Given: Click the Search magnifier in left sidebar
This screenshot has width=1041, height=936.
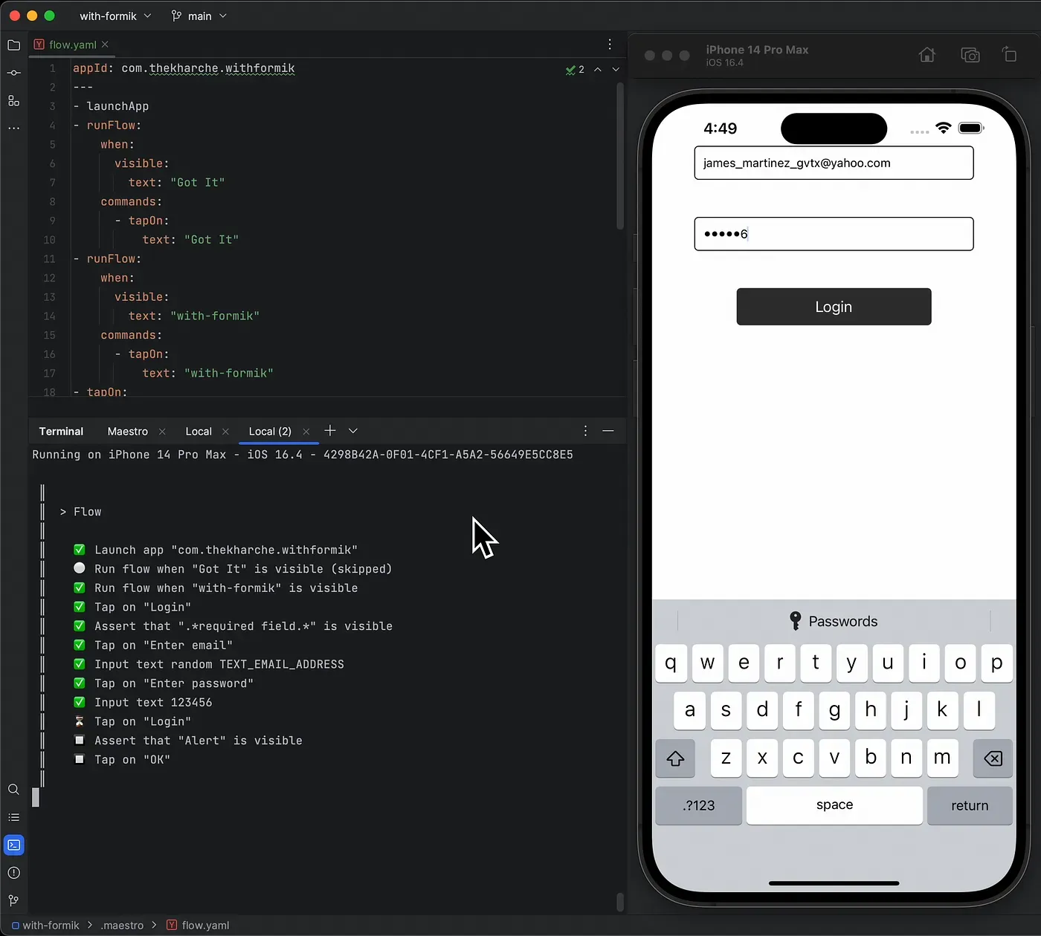Looking at the screenshot, I should (13, 790).
